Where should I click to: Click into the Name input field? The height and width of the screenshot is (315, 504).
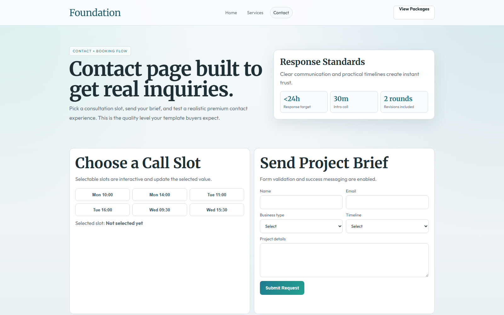point(301,202)
